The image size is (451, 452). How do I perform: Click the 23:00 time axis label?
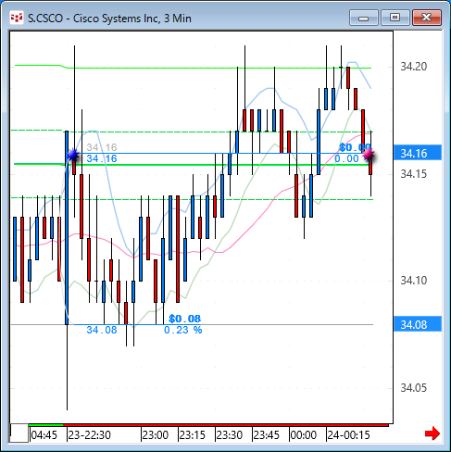[x=156, y=435]
